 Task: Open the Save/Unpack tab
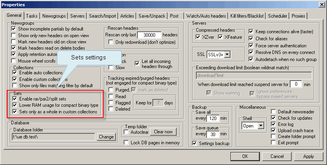(x=152, y=16)
